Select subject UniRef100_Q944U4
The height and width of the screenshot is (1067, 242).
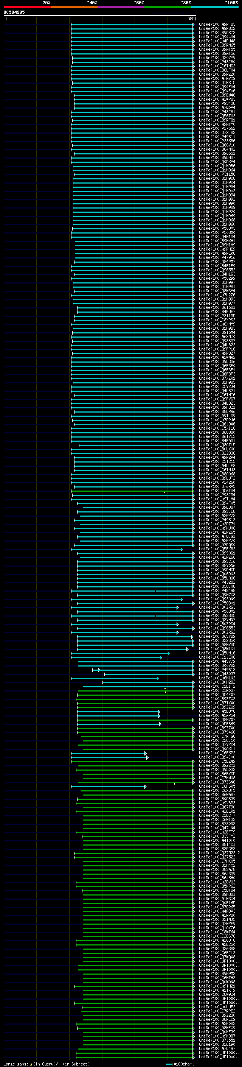click(217, 37)
